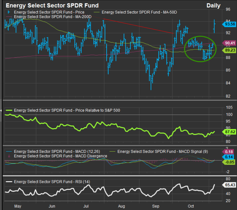Click the Jun label on the time axis
Screen dimensions: 237x210
point(52,206)
